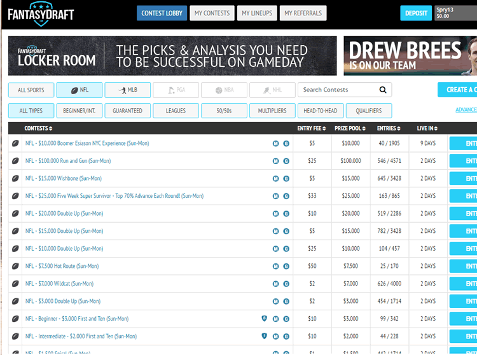
Task: Click the football icon beside $7,500 Hot Route
Action: click(x=15, y=266)
